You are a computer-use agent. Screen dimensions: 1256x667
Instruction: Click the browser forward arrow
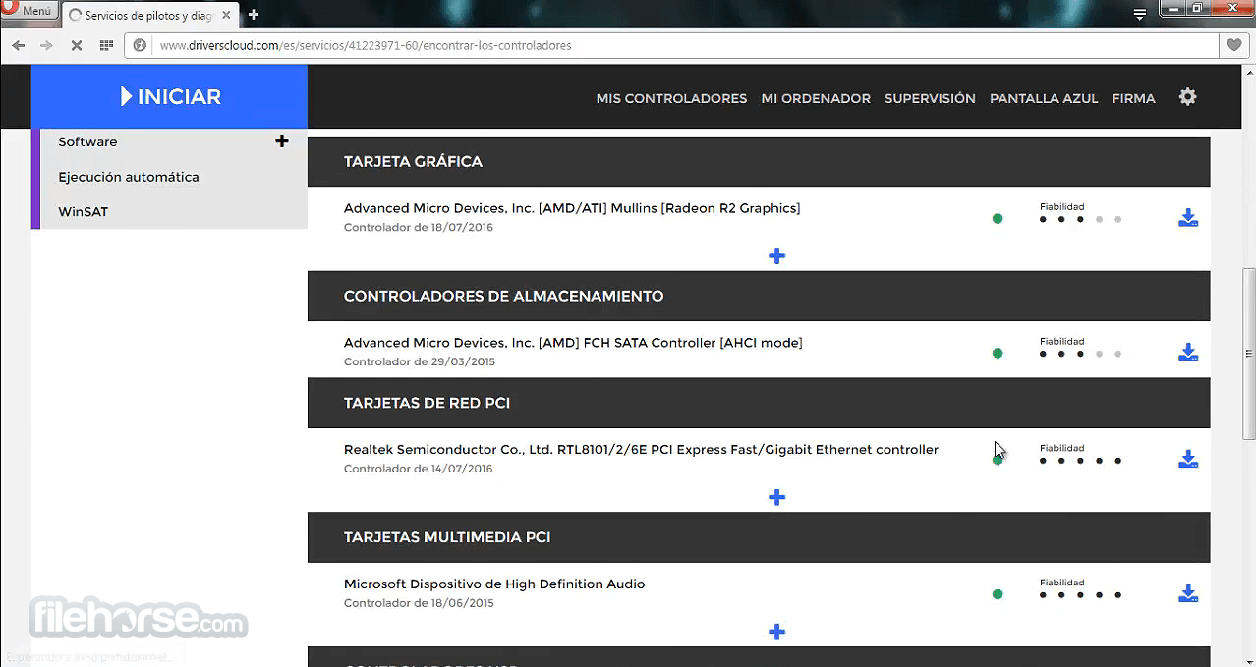coord(47,45)
